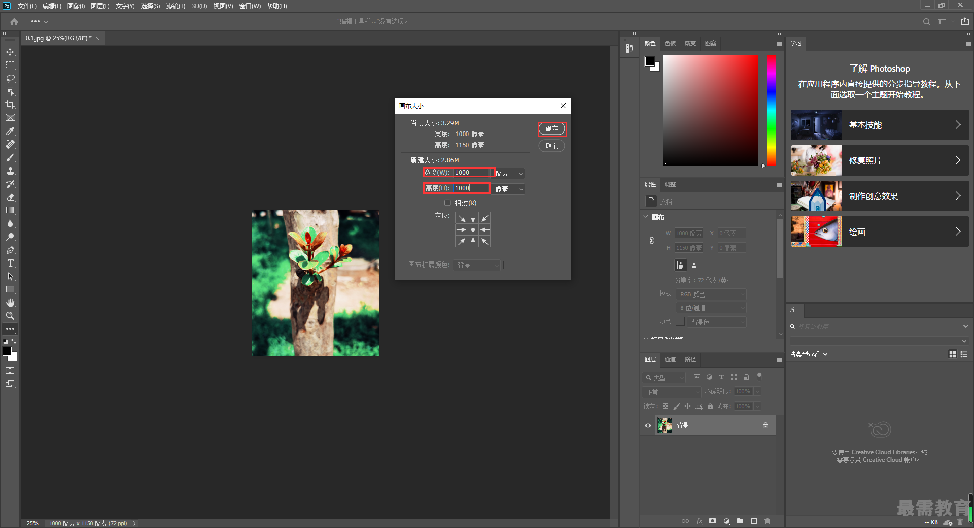Viewport: 974px width, 528px height.
Task: Select the Brush tool
Action: click(x=10, y=157)
